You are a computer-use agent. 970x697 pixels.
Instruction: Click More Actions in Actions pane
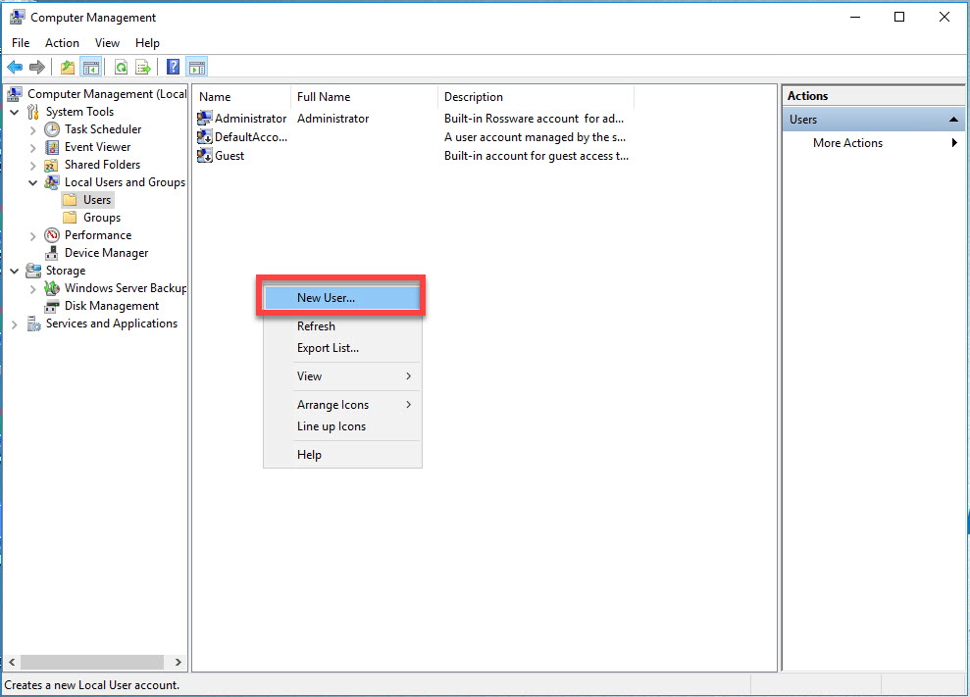coord(847,143)
